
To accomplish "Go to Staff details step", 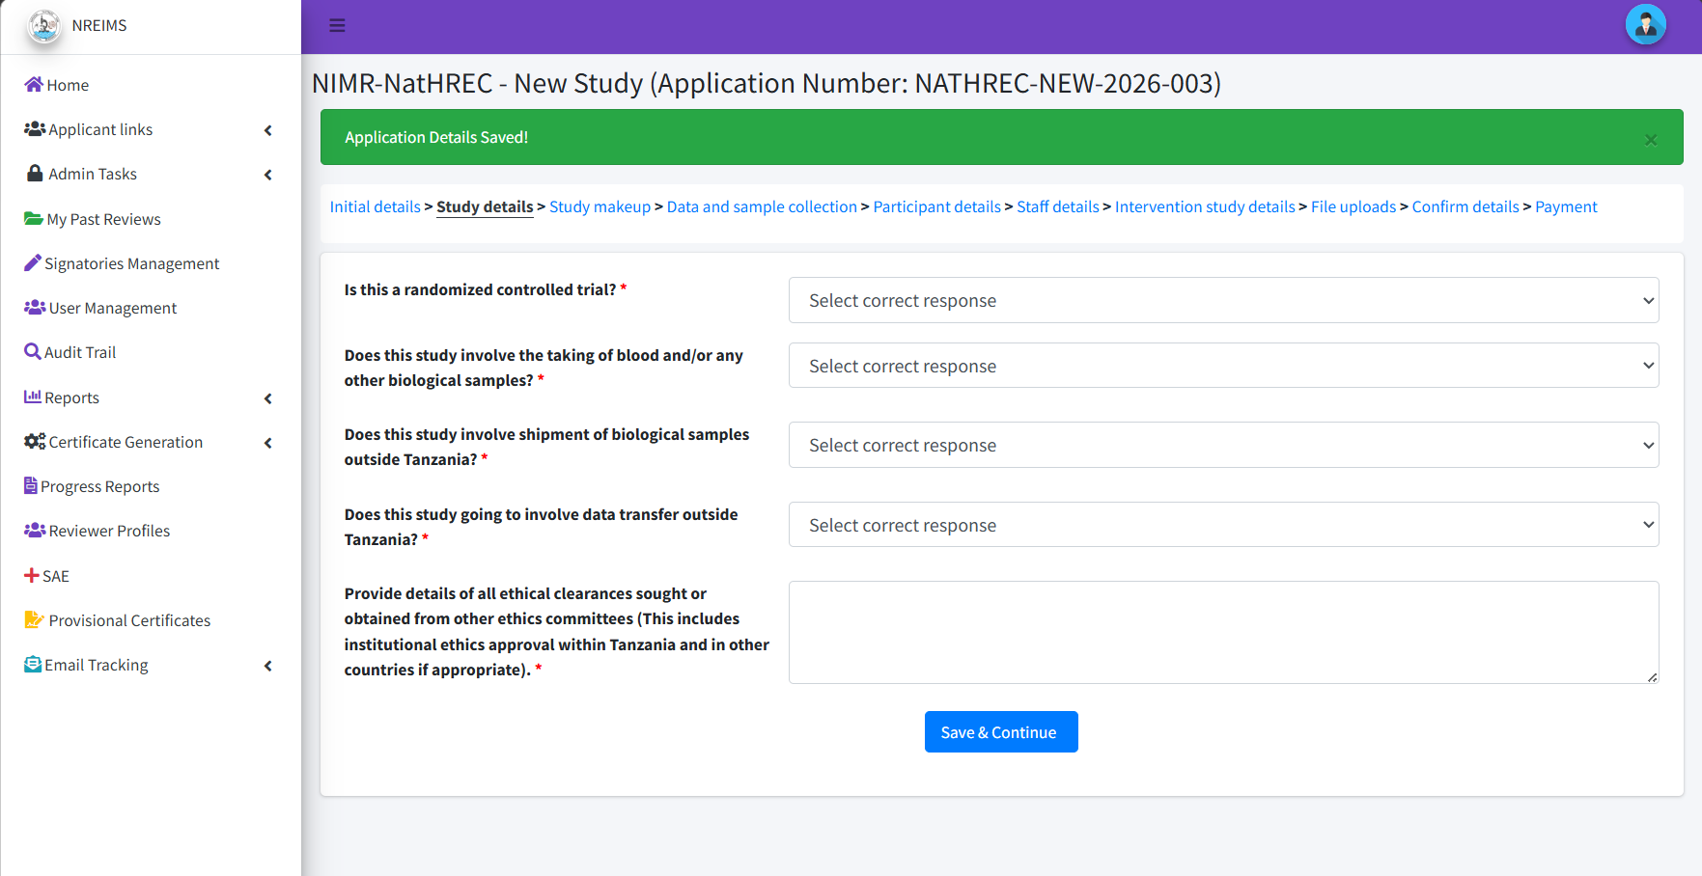I will [1057, 206].
